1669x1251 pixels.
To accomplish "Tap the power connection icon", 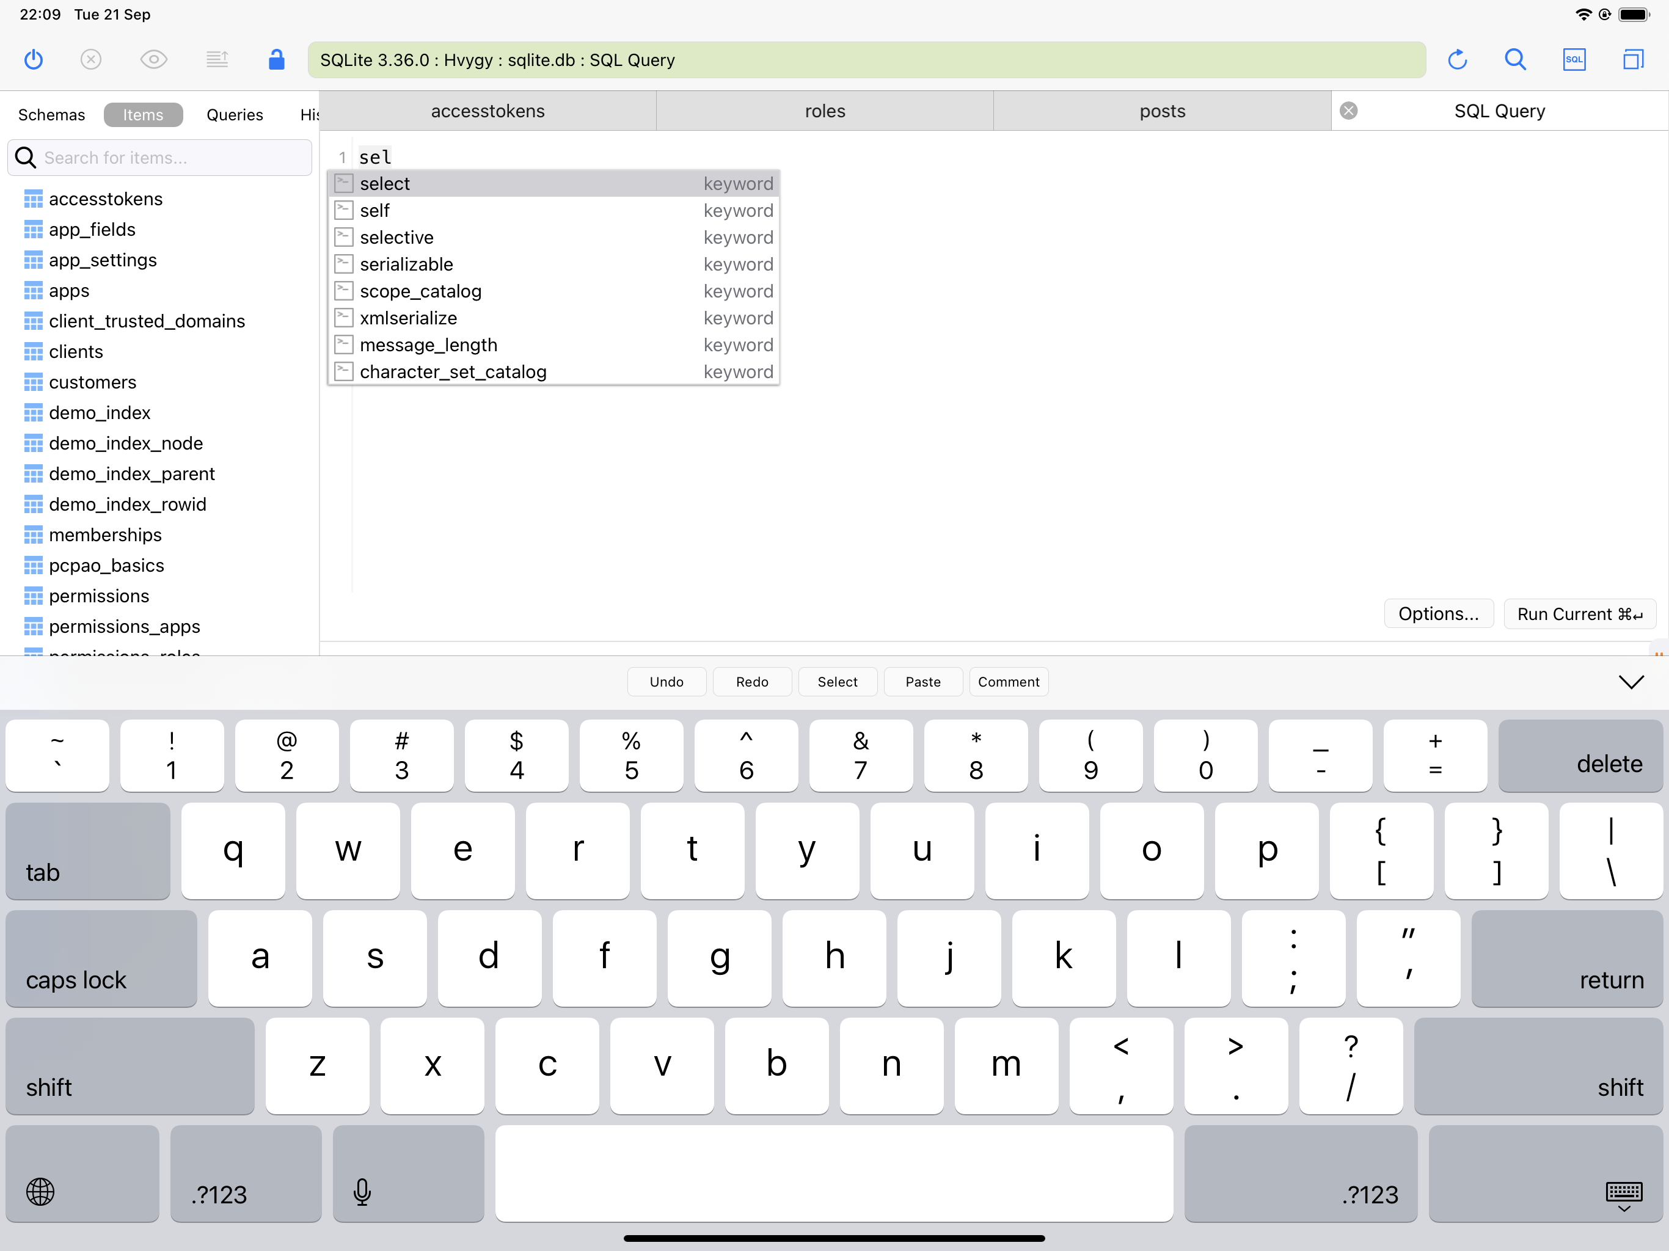I will 34,60.
